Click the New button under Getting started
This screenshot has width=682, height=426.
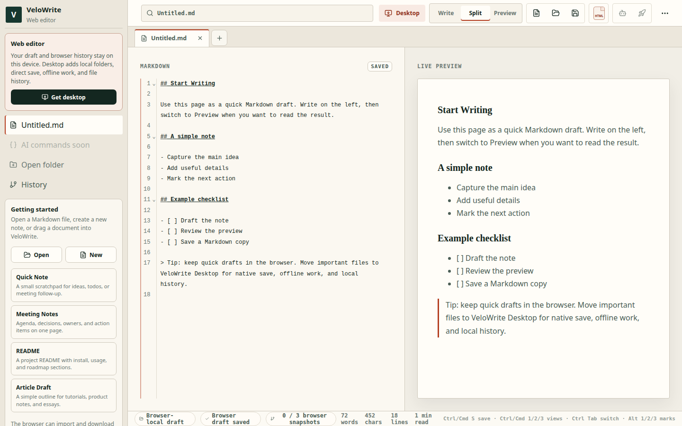(x=91, y=255)
